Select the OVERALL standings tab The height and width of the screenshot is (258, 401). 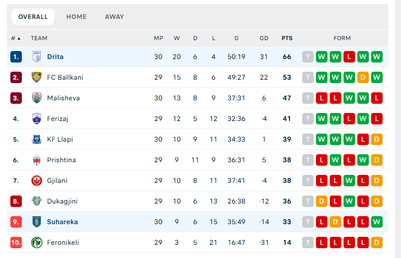point(33,17)
